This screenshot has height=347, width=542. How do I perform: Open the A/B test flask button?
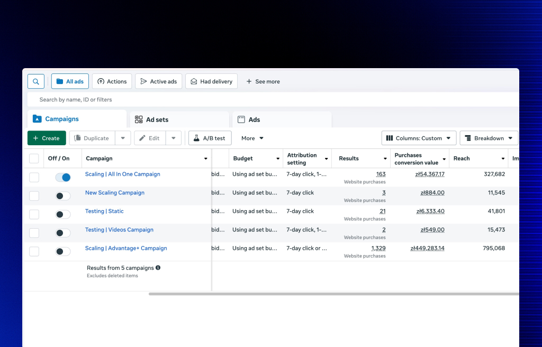click(210, 138)
